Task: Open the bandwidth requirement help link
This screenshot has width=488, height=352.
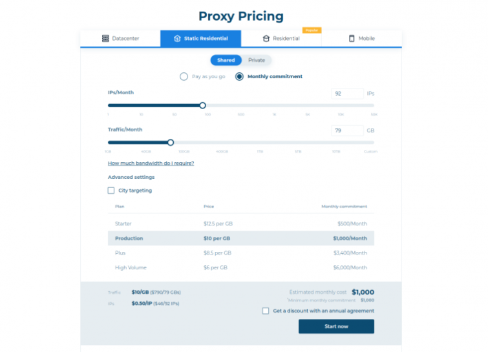Action: pyautogui.click(x=151, y=163)
